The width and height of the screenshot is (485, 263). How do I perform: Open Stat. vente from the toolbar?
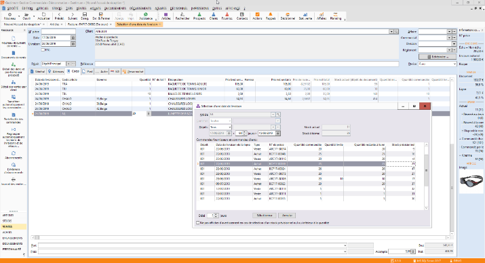(x=305, y=16)
